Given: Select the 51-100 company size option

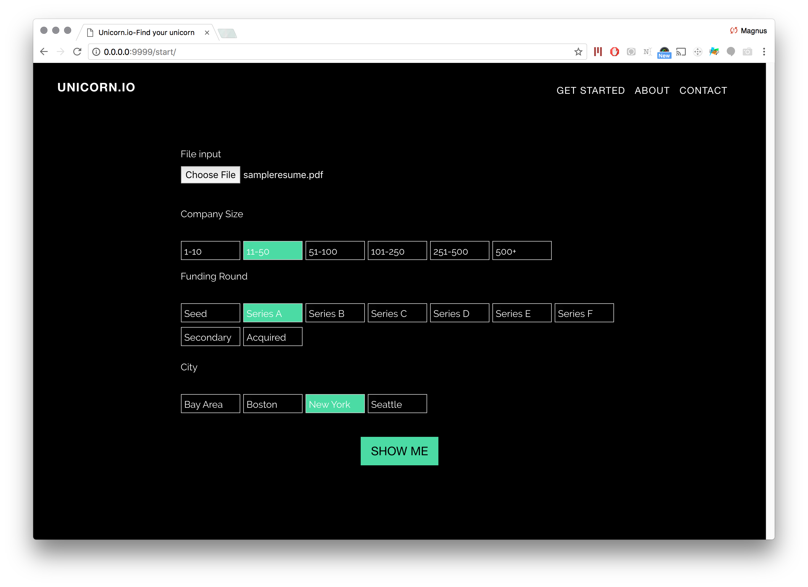Looking at the screenshot, I should click(x=335, y=251).
